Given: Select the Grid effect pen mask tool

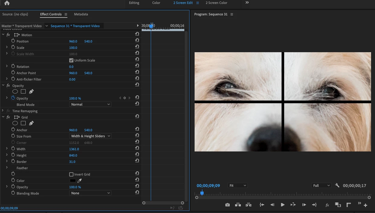Looking at the screenshot, I should point(31,123).
